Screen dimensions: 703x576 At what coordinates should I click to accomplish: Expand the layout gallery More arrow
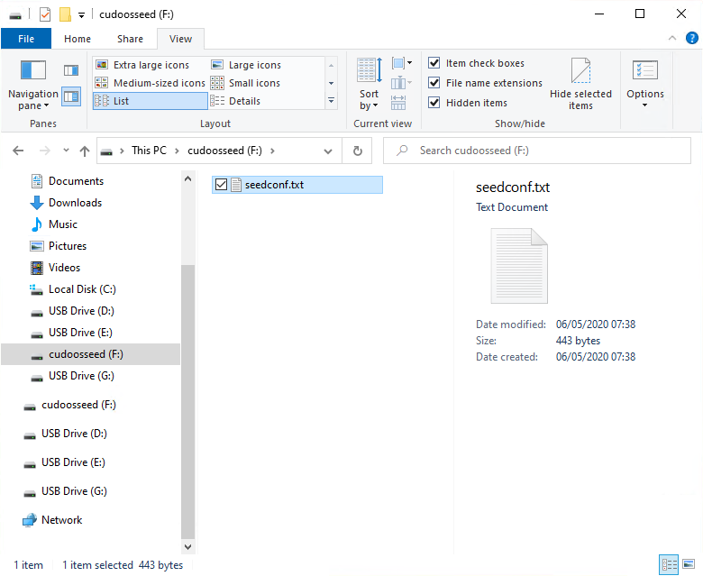coord(331,101)
